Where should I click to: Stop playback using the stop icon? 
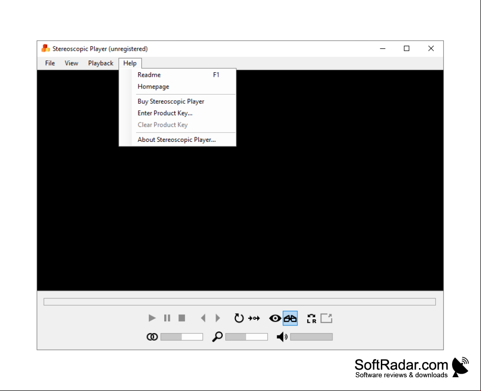pyautogui.click(x=182, y=318)
